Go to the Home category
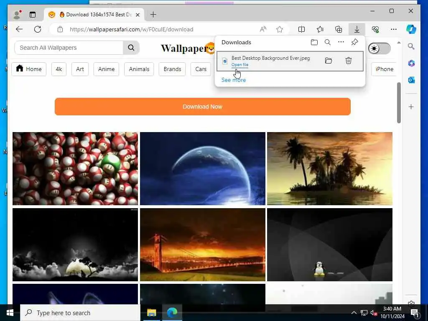Screen dimensions: 428x321 tap(29, 69)
